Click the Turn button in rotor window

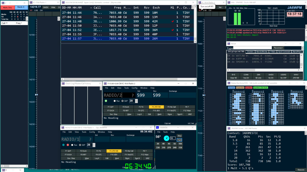[179, 140]
